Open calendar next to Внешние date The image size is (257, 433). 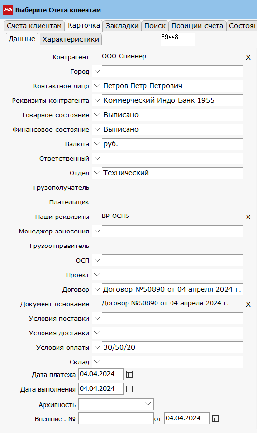click(215, 418)
